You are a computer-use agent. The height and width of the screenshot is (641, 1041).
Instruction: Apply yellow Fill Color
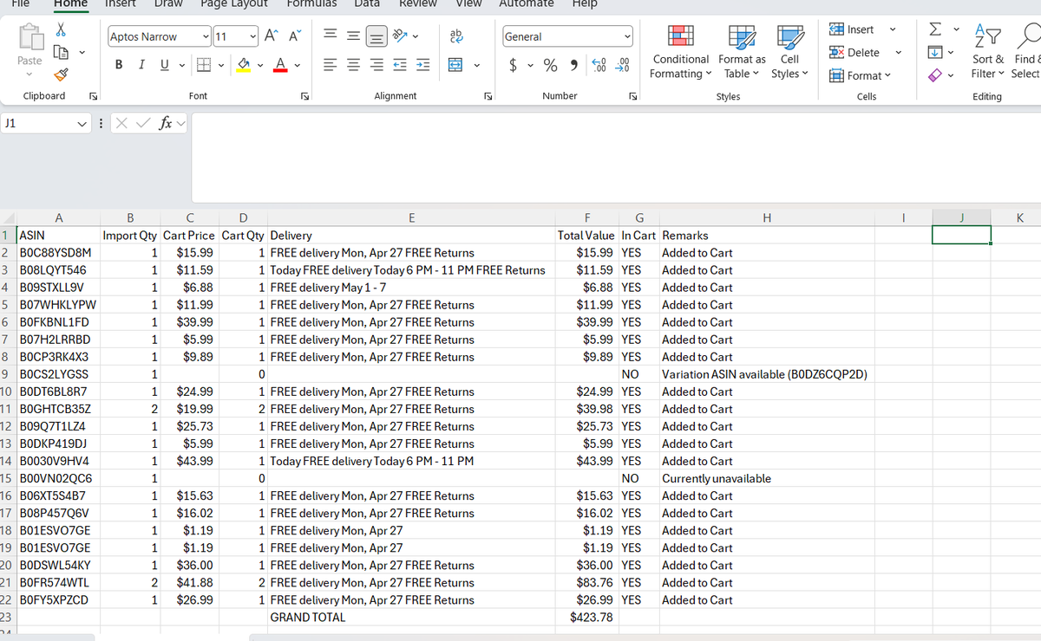click(x=245, y=65)
